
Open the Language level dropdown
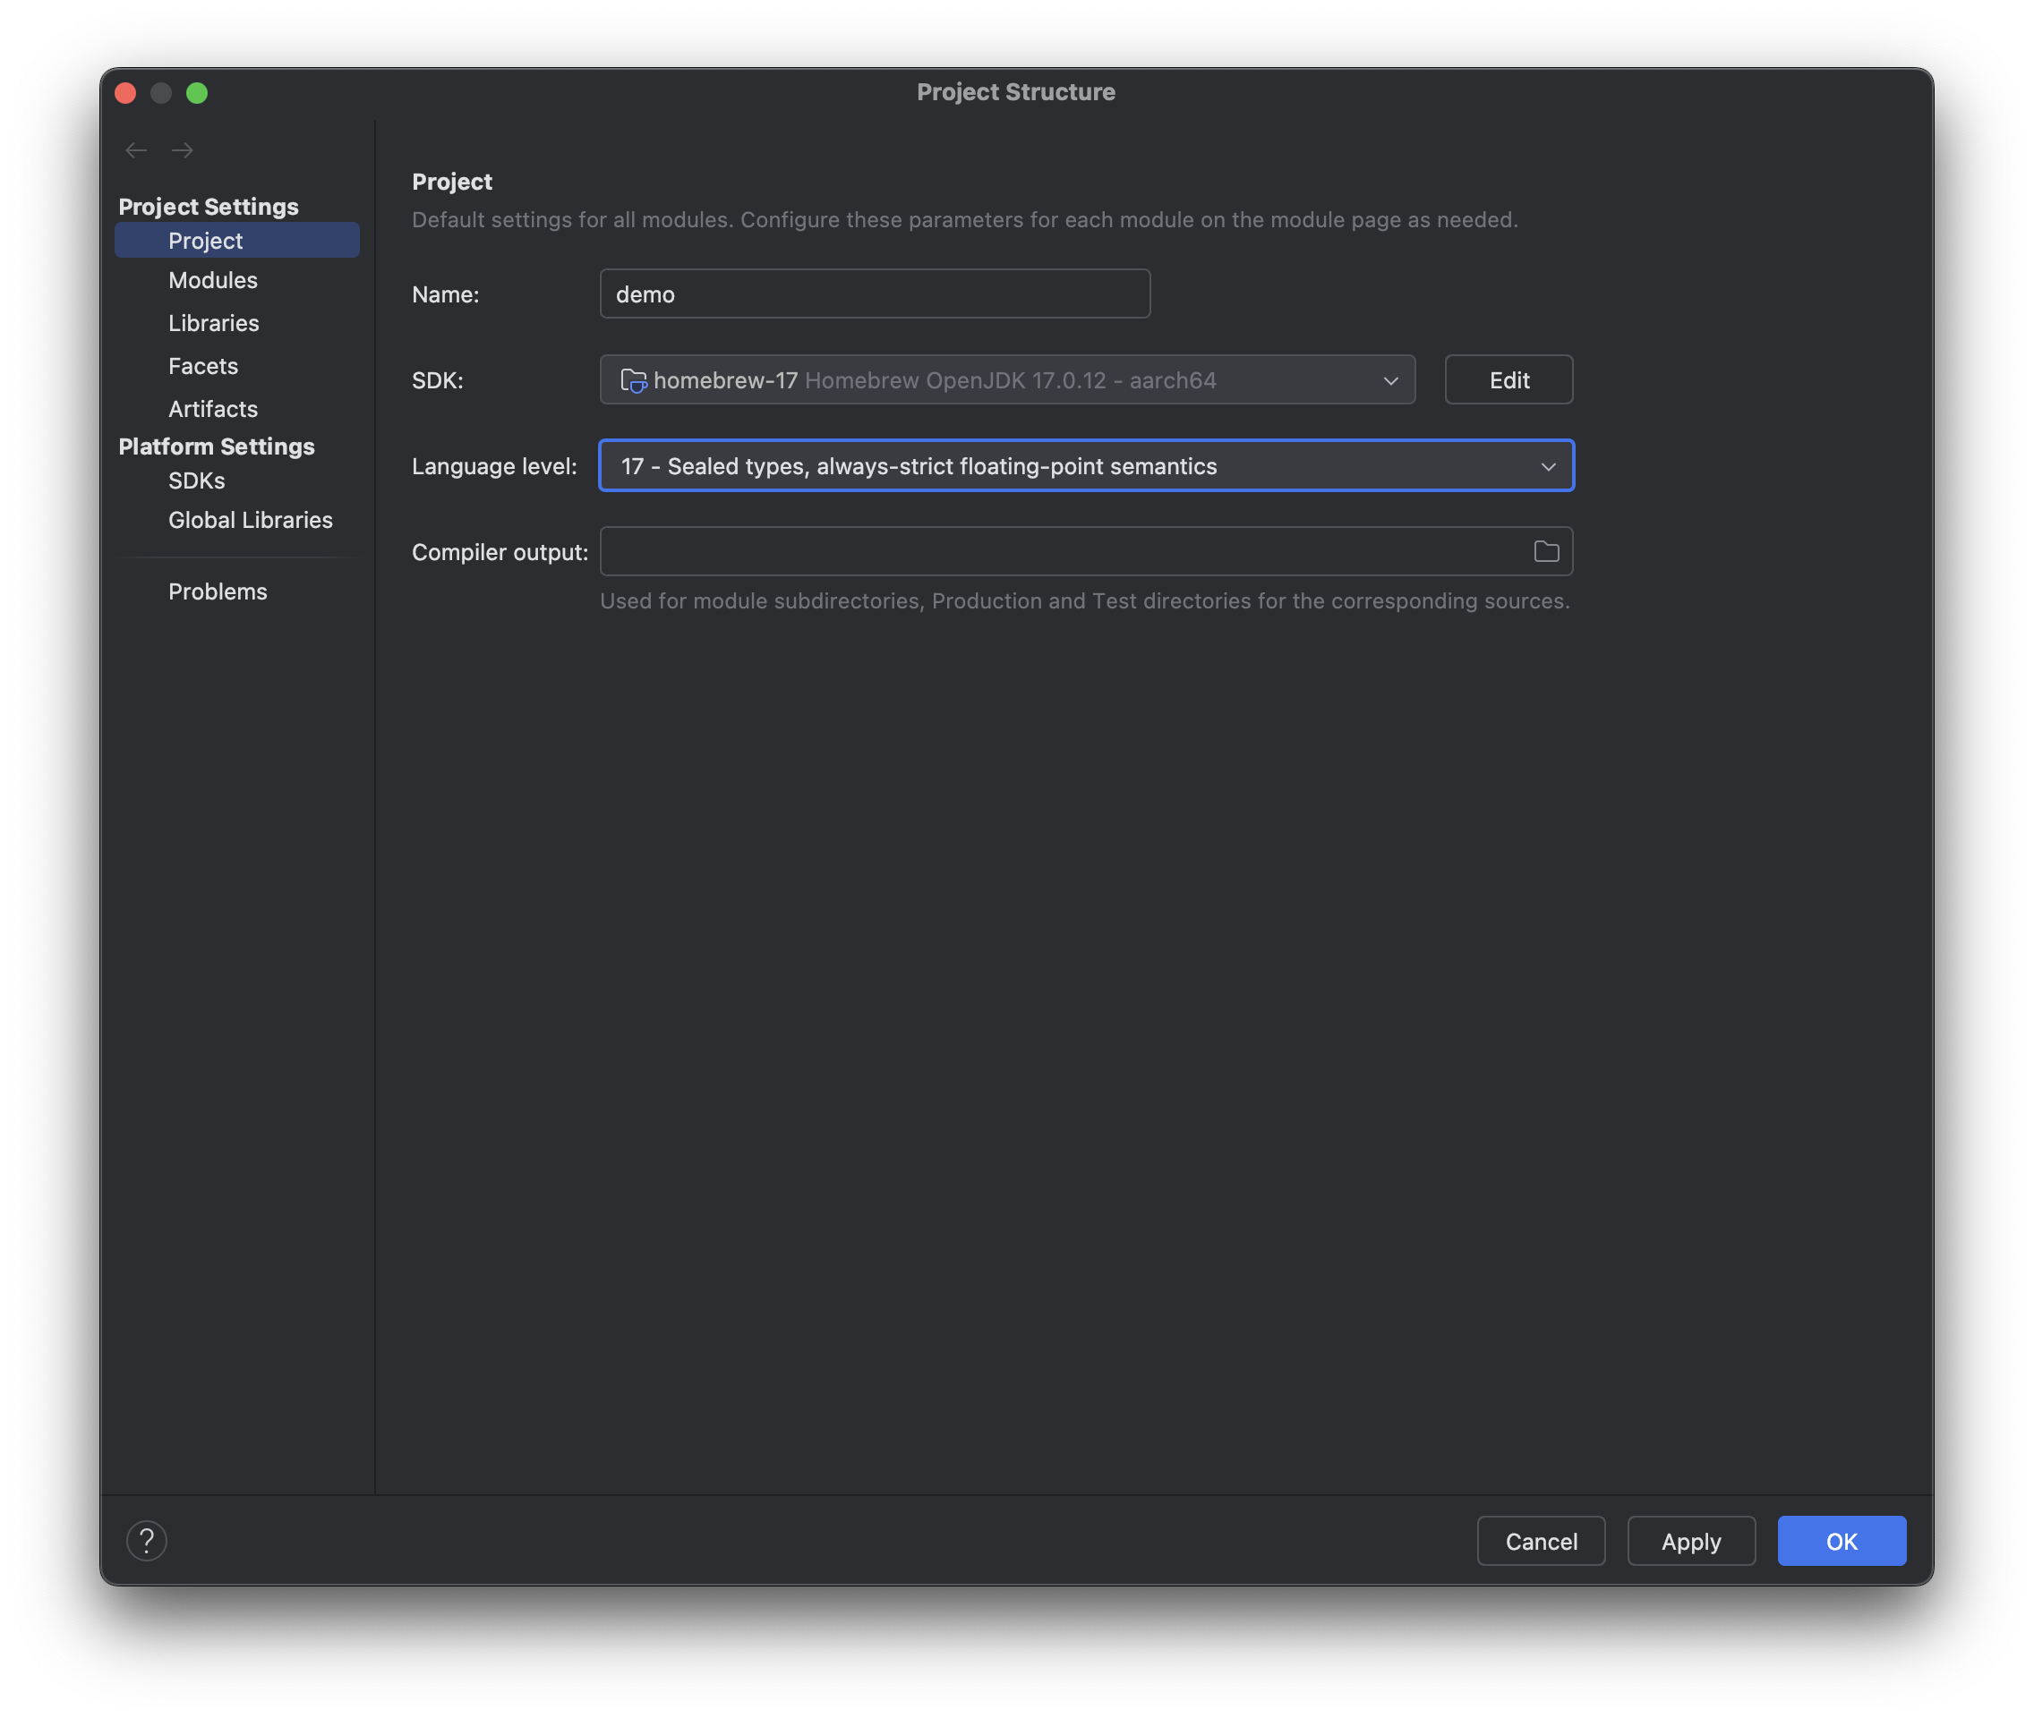1086,466
